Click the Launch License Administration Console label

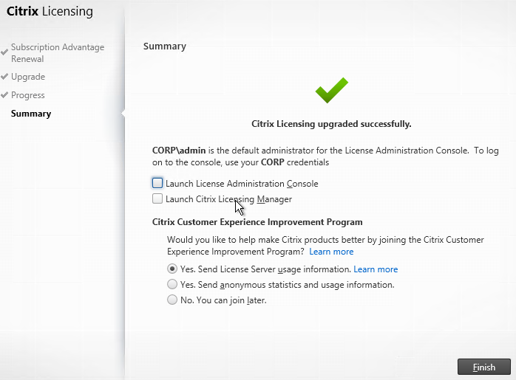tap(242, 184)
